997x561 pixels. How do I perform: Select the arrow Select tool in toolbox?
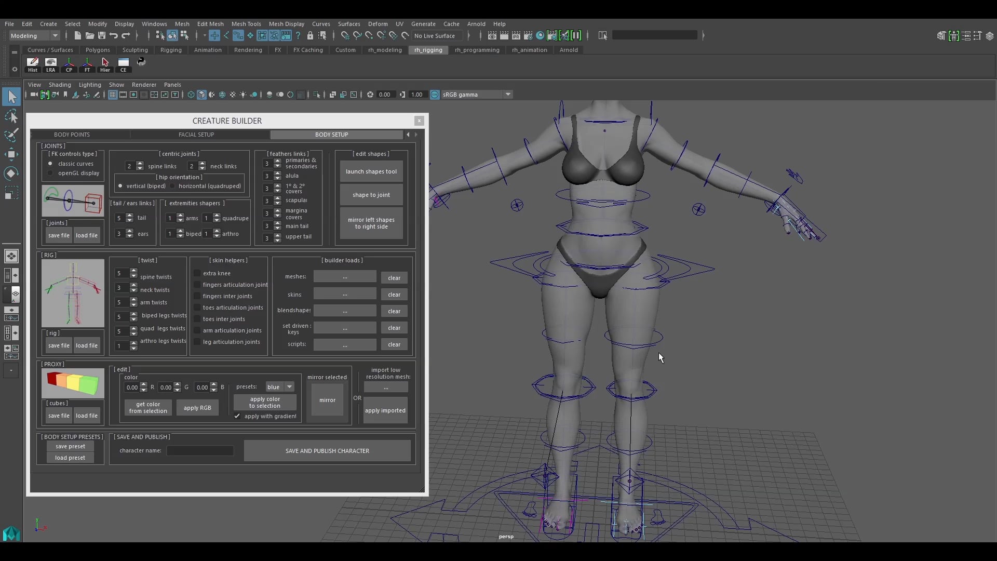11,97
